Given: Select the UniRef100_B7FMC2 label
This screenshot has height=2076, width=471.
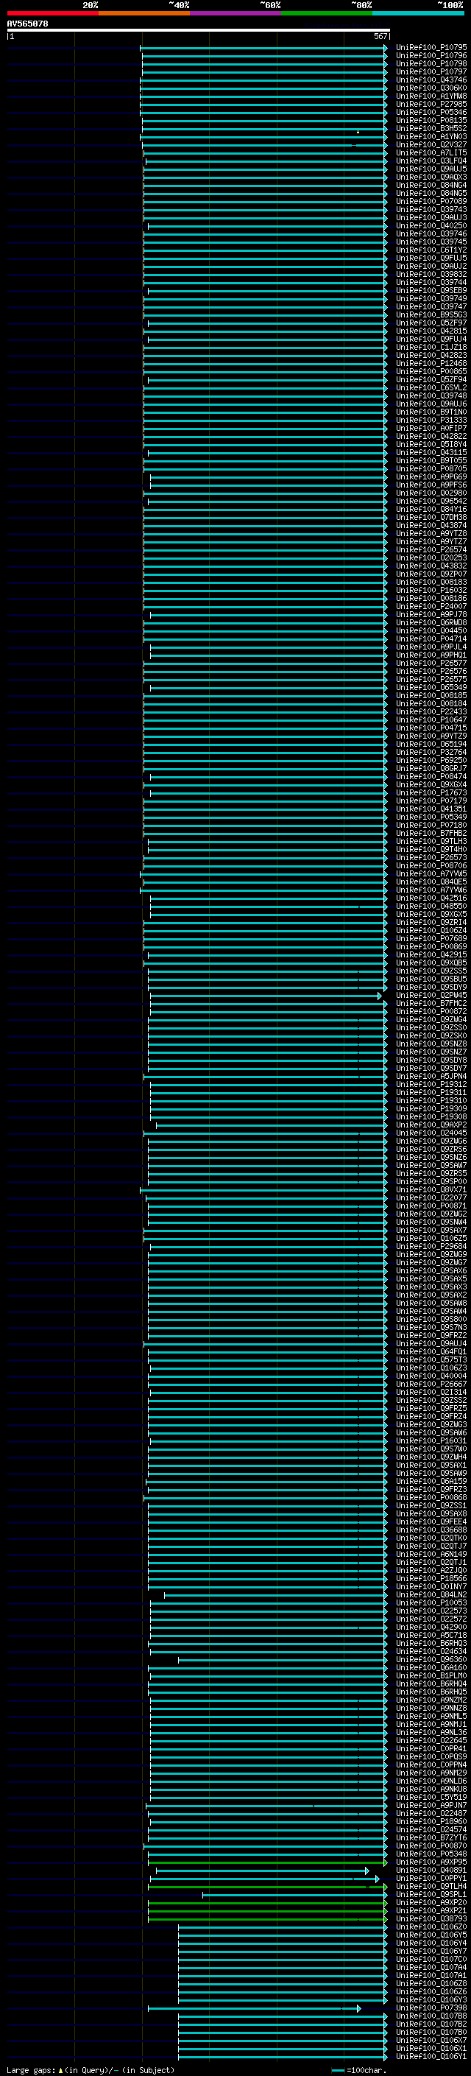Looking at the screenshot, I should pos(431,1002).
